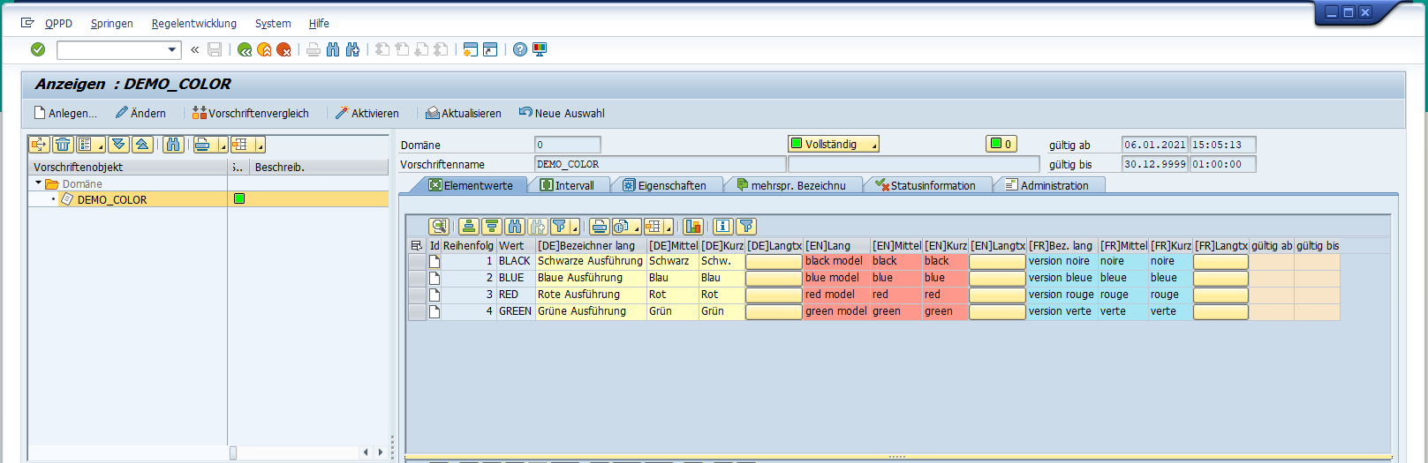Image resolution: width=1428 pixels, height=463 pixels.
Task: Open the Regelentwicklung menu
Action: point(194,24)
